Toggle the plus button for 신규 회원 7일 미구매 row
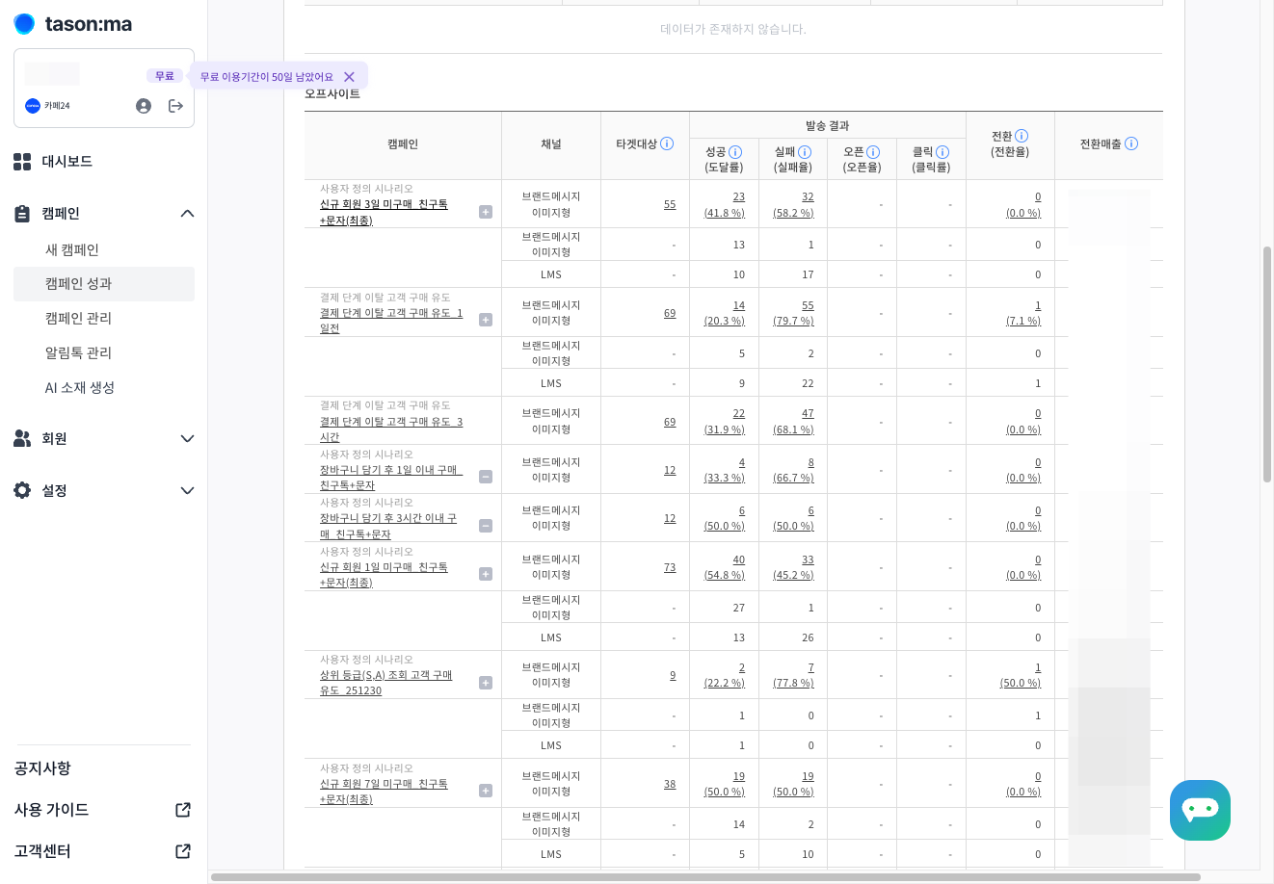This screenshot has width=1274, height=884. (x=486, y=791)
